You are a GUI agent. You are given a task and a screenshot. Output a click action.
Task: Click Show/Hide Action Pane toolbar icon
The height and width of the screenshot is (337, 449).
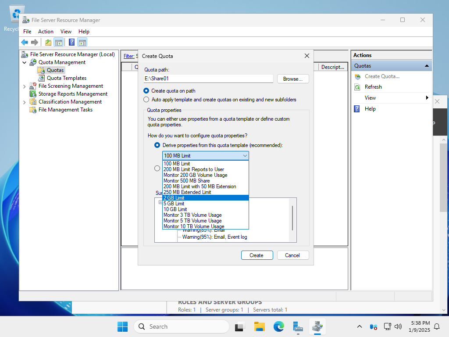point(82,43)
